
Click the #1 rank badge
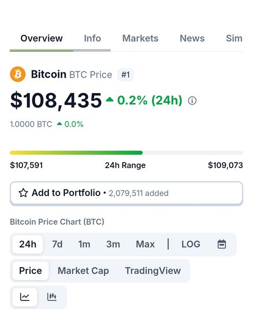pyautogui.click(x=125, y=75)
